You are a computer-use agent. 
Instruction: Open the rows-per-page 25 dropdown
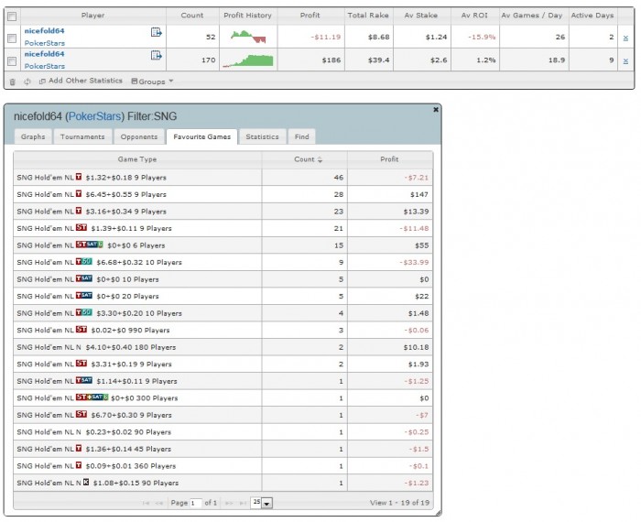coord(262,503)
